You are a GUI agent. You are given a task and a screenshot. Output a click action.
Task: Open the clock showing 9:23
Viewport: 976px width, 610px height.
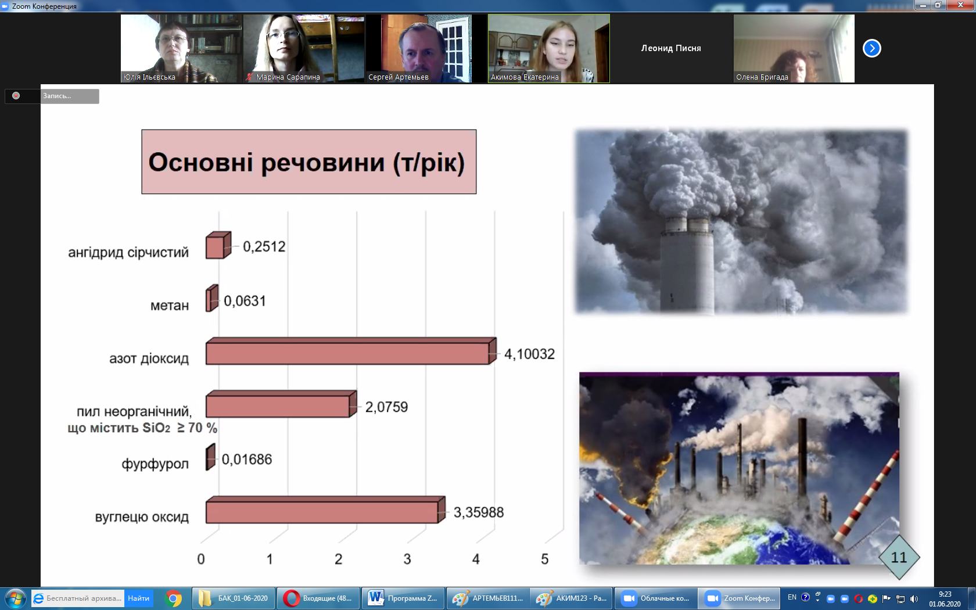point(945,599)
